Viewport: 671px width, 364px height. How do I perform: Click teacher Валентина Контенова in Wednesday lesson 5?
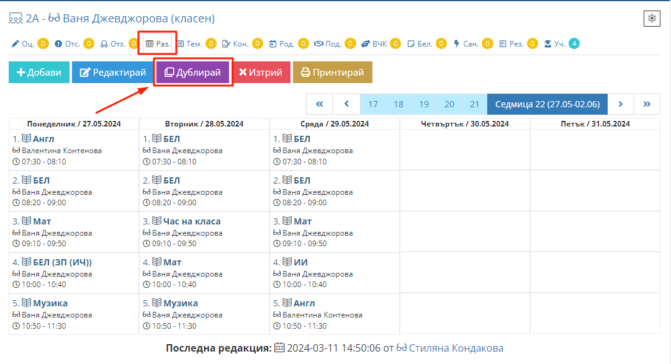322,315
